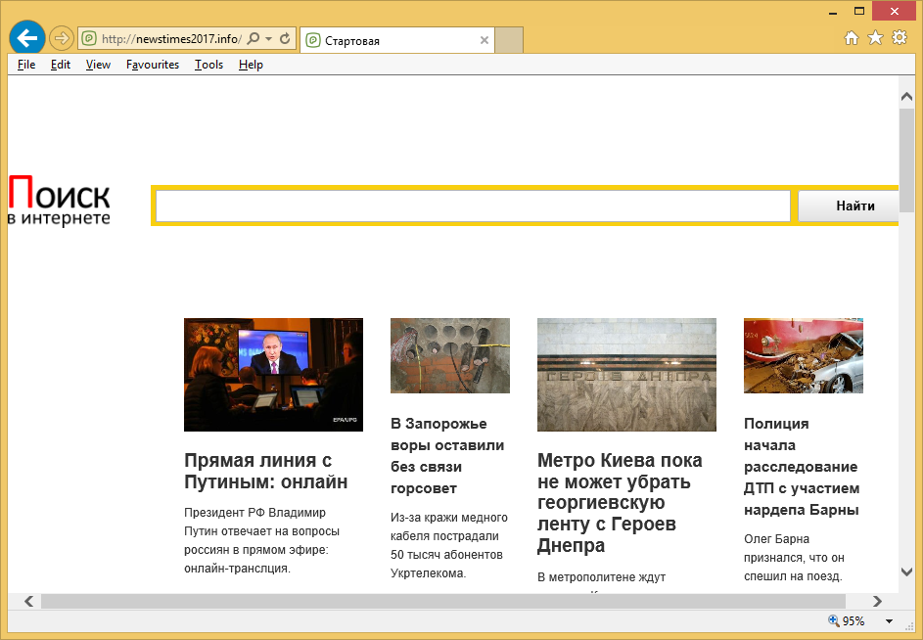Open the Putin broadcast news thumbnail

(273, 374)
